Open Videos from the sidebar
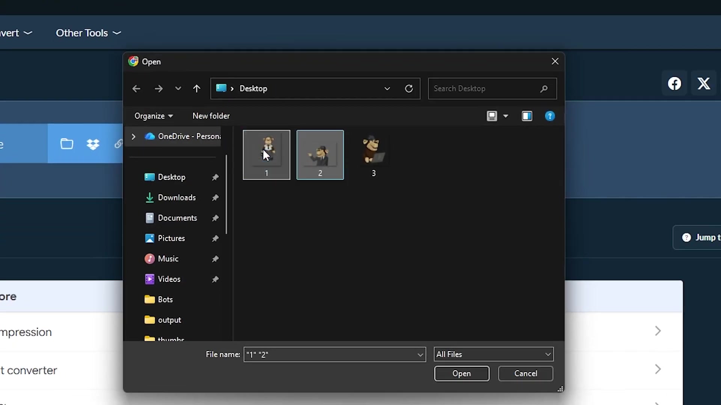The height and width of the screenshot is (405, 721). [163, 279]
